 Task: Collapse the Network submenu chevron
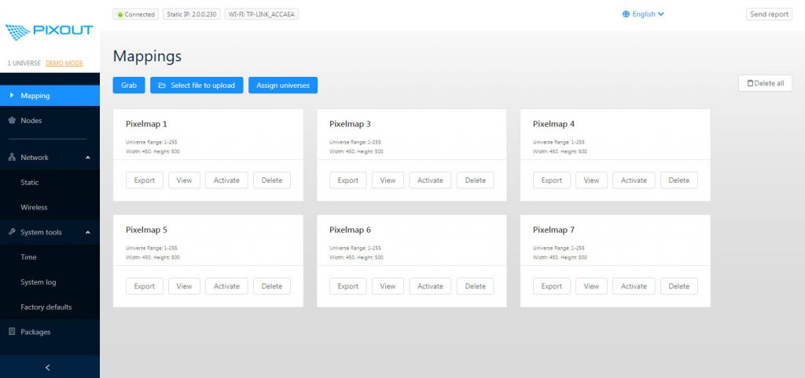[x=88, y=158]
